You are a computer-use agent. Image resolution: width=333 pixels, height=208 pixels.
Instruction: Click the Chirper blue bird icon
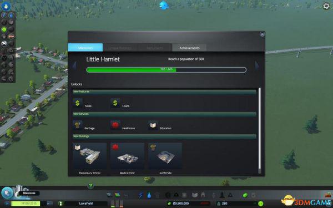[x=164, y=5]
